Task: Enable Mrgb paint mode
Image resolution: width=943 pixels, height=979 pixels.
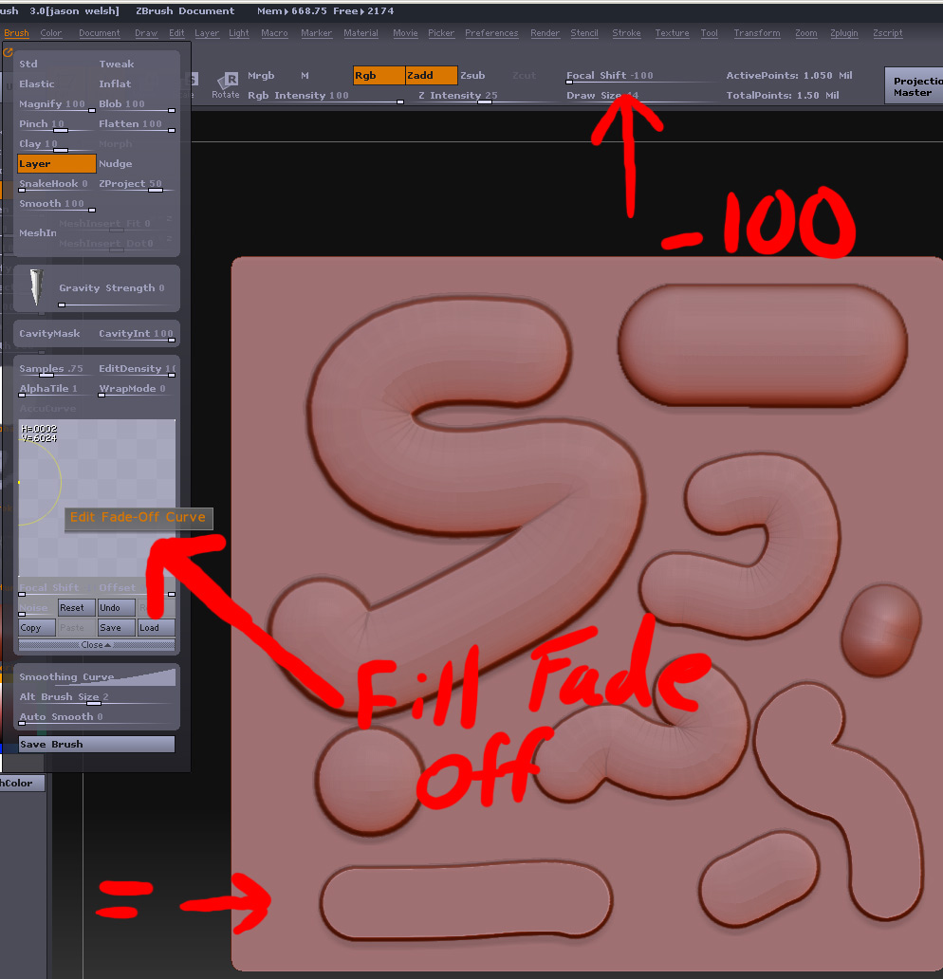Action: 260,75
